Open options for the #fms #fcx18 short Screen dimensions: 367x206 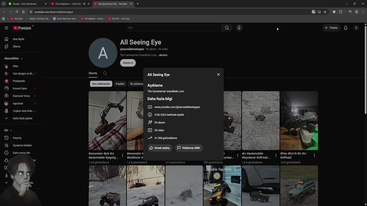(x=314, y=155)
